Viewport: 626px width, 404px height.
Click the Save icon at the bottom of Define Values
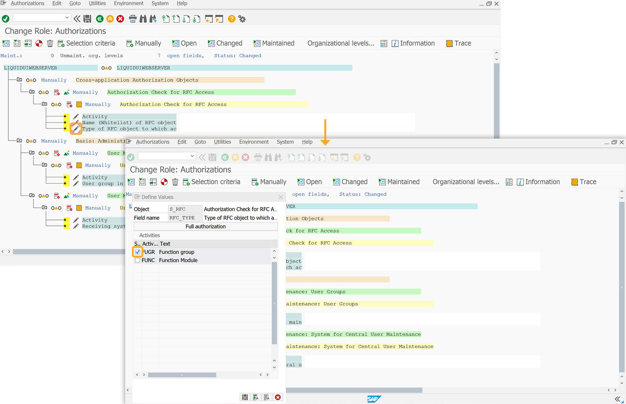click(245, 397)
